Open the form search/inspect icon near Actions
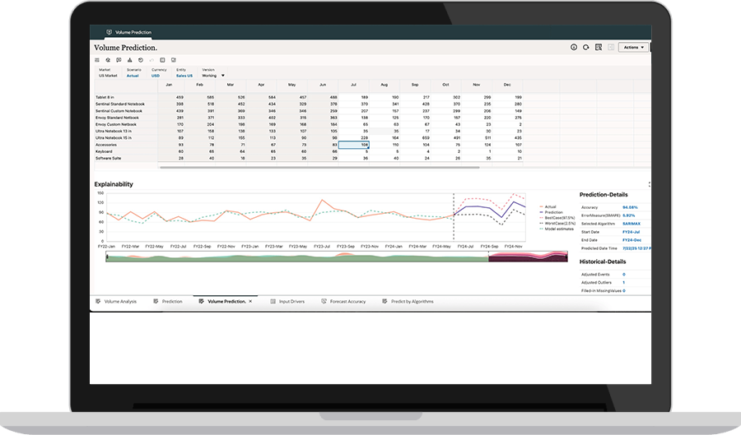The height and width of the screenshot is (435, 741). click(597, 48)
